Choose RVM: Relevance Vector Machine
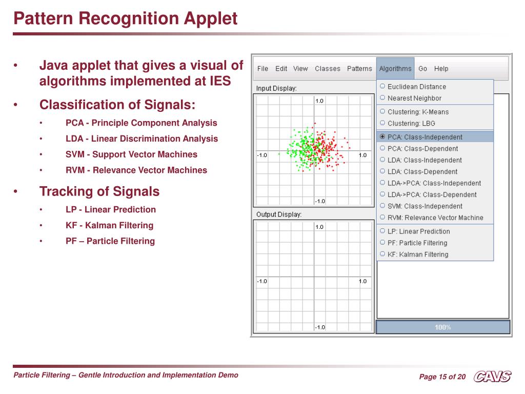Viewport: 525px width, 394px height. (435, 218)
